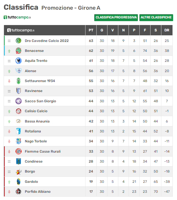Click the Benacense team logo
Viewport: 177px width, 200px height.
pos(18,51)
